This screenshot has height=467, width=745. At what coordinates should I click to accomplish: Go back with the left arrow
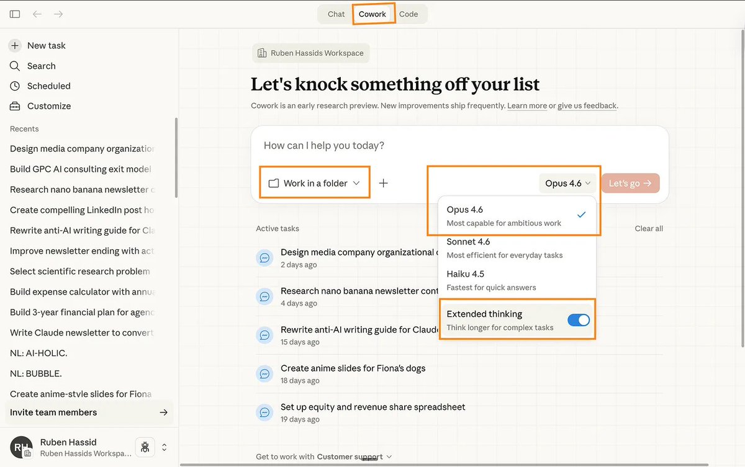(37, 14)
